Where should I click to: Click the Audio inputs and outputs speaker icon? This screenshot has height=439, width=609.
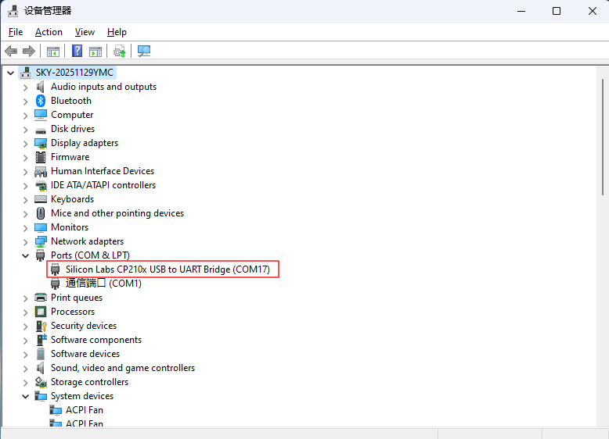[41, 87]
